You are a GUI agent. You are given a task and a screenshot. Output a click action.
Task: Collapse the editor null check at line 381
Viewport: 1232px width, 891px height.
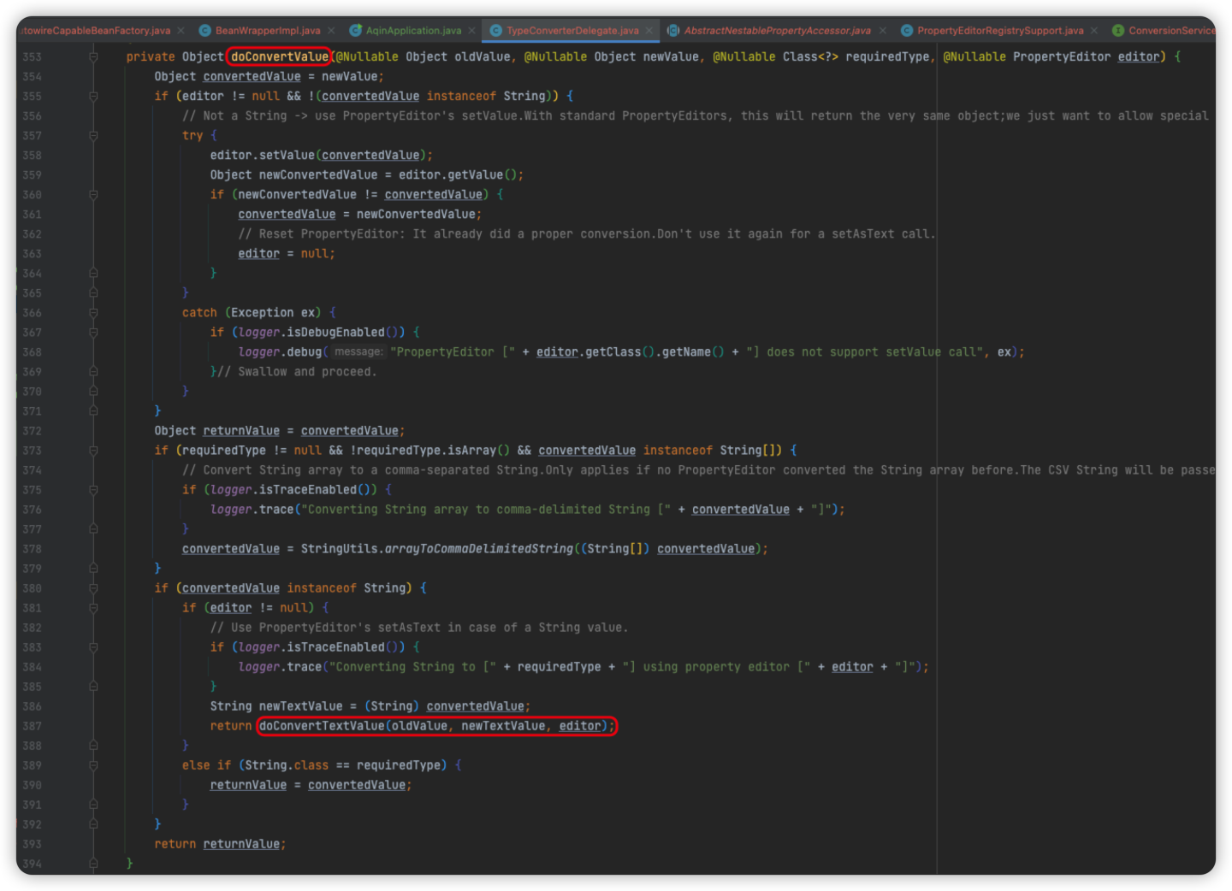[93, 608]
